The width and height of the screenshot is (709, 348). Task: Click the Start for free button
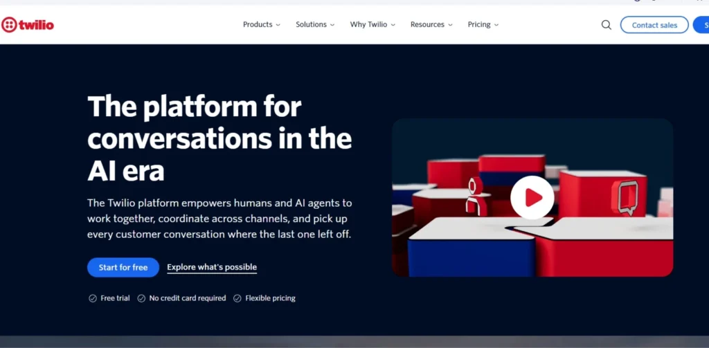tap(123, 268)
